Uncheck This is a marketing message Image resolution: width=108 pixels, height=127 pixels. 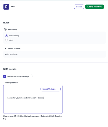pyautogui.click(x=5, y=76)
